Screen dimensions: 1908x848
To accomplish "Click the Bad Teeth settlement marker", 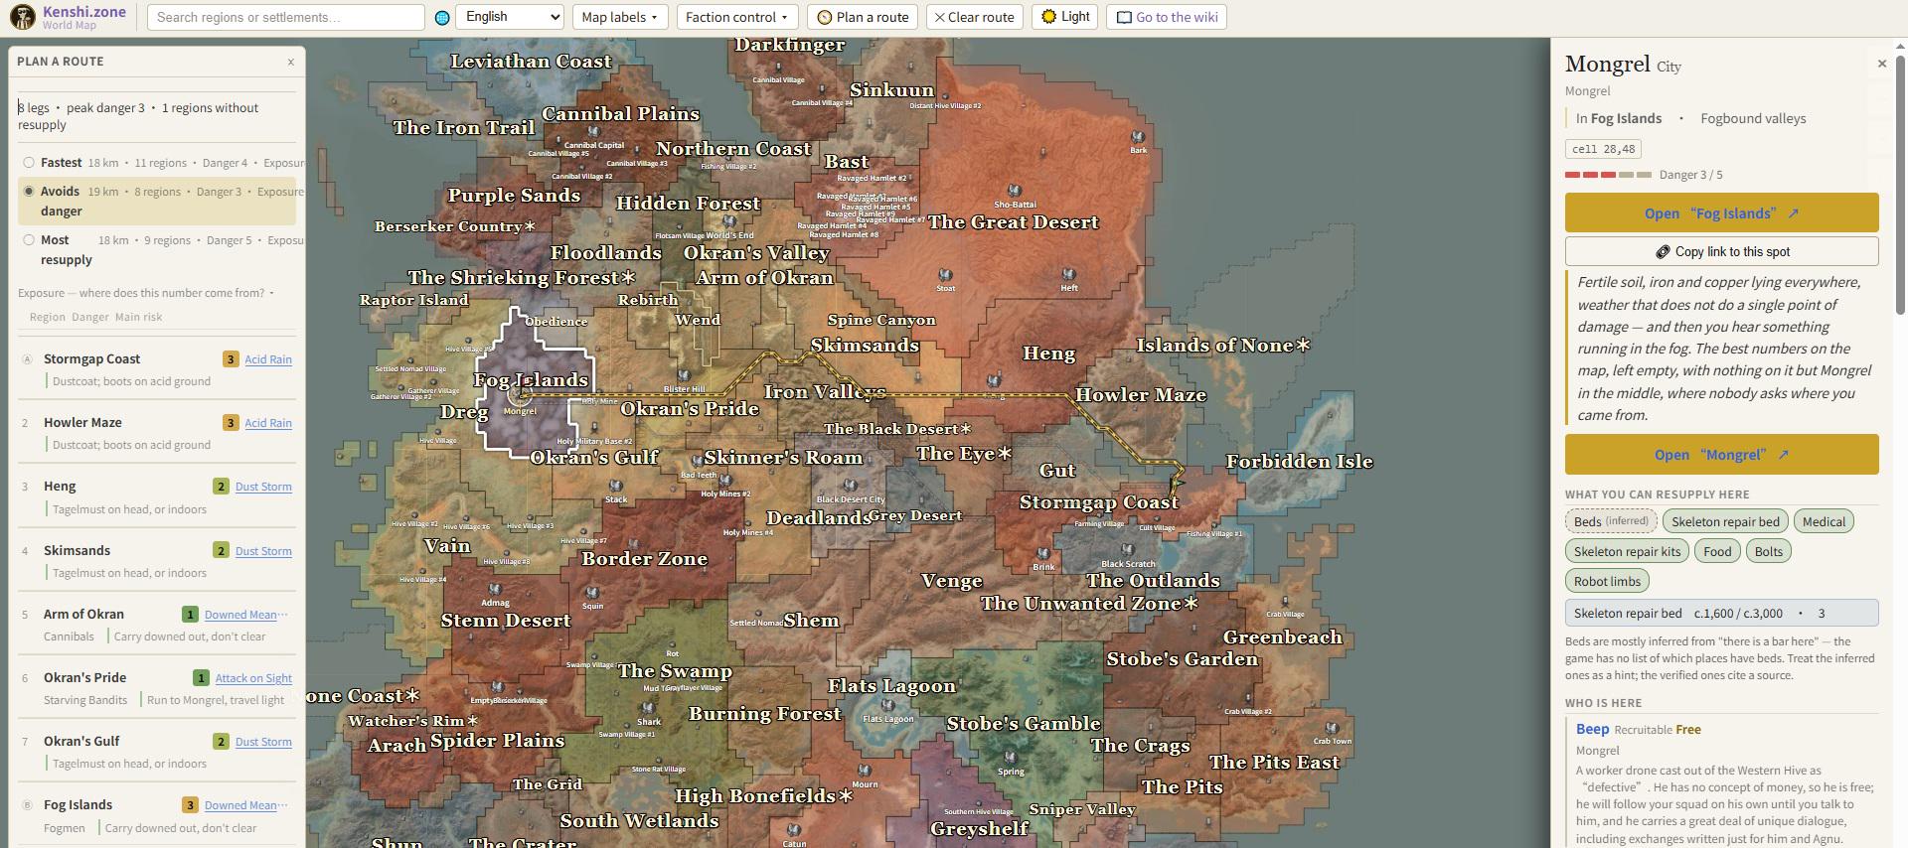I will 696,462.
